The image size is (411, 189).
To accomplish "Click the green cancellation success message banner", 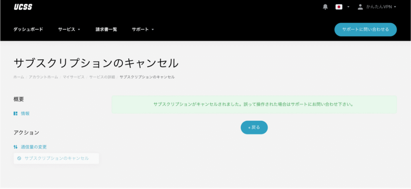I will [x=254, y=104].
